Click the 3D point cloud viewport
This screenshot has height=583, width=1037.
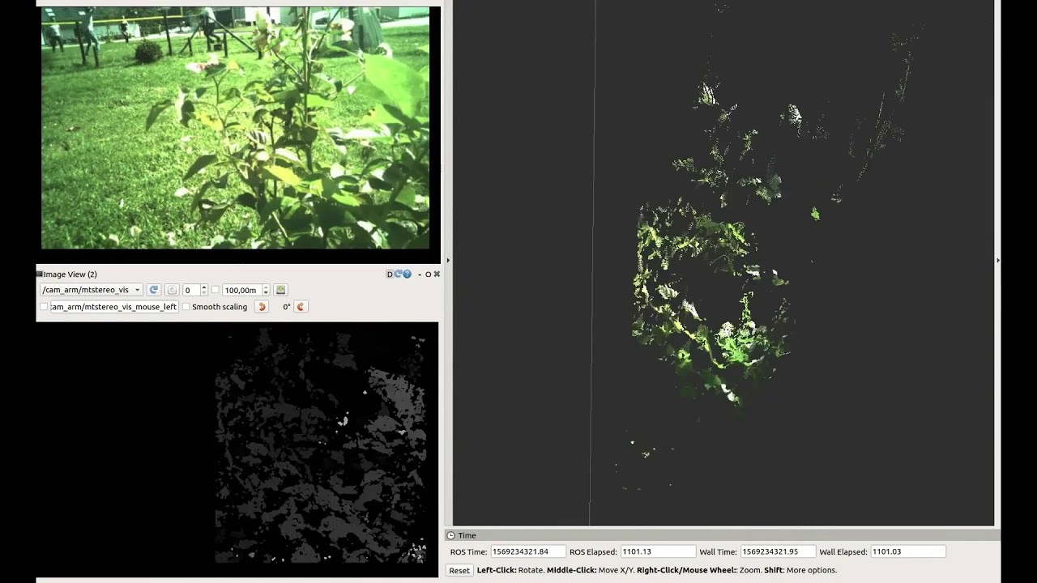tap(723, 262)
